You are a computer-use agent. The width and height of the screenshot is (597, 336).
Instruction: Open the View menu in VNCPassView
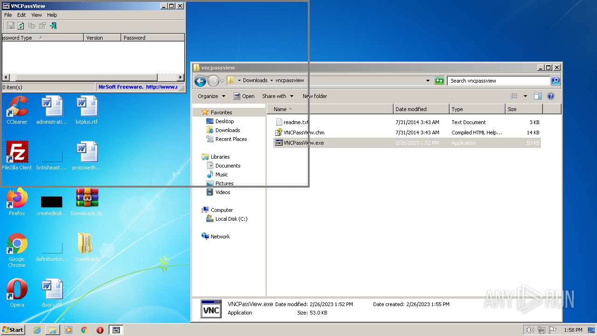point(36,15)
